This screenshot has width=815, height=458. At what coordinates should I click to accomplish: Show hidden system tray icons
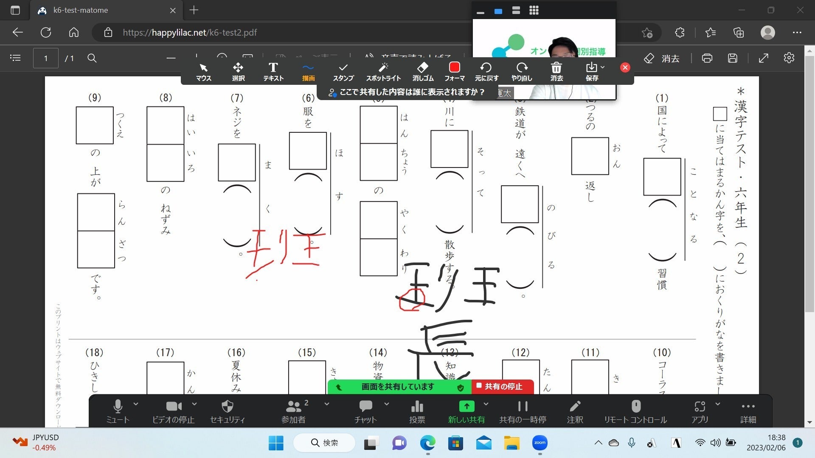tap(598, 443)
